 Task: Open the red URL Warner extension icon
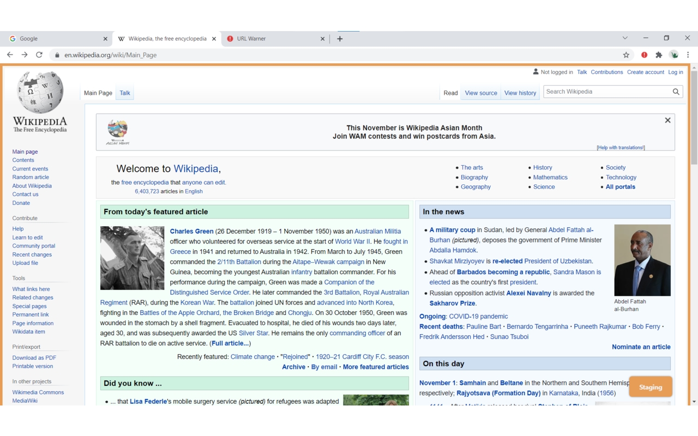pyautogui.click(x=644, y=55)
